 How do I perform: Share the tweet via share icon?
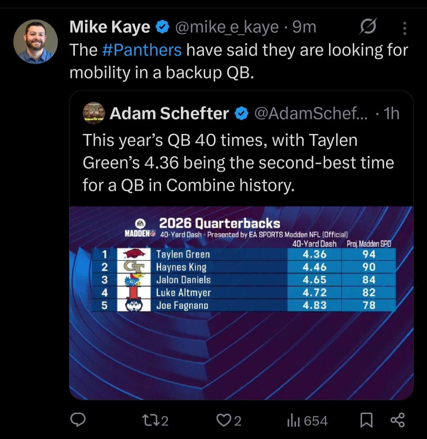tap(397, 420)
